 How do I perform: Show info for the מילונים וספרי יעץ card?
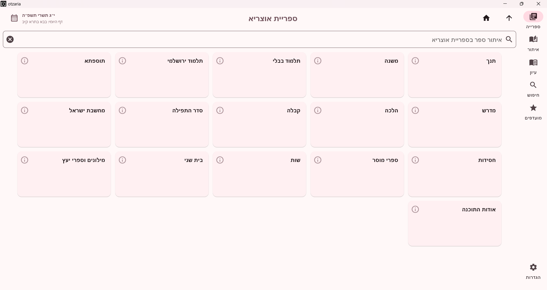pos(25,160)
